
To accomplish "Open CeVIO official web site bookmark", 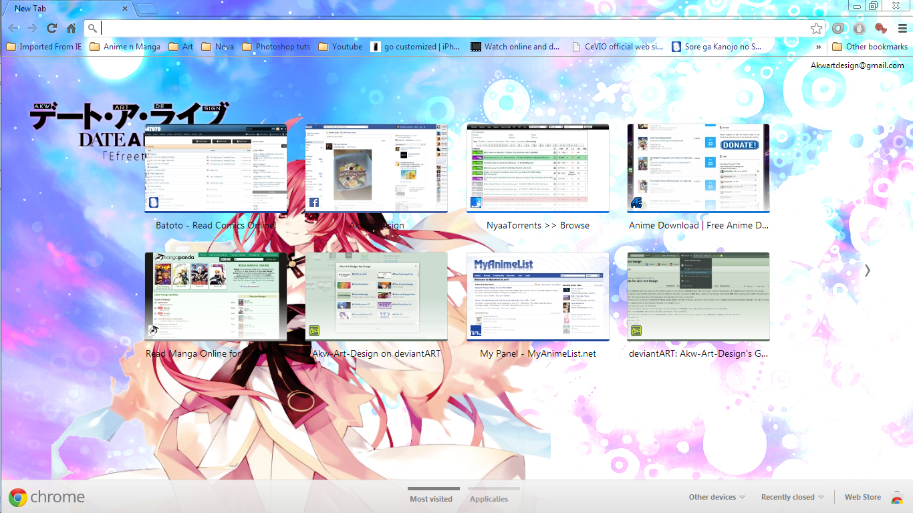I will click(x=618, y=47).
